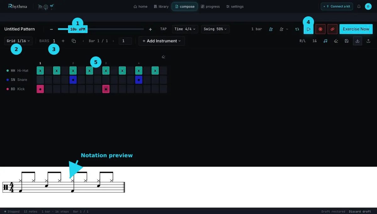Click the download icon

tap(358, 41)
